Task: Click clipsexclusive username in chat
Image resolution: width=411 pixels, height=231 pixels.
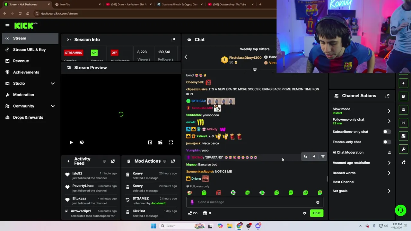Action: click(197, 89)
